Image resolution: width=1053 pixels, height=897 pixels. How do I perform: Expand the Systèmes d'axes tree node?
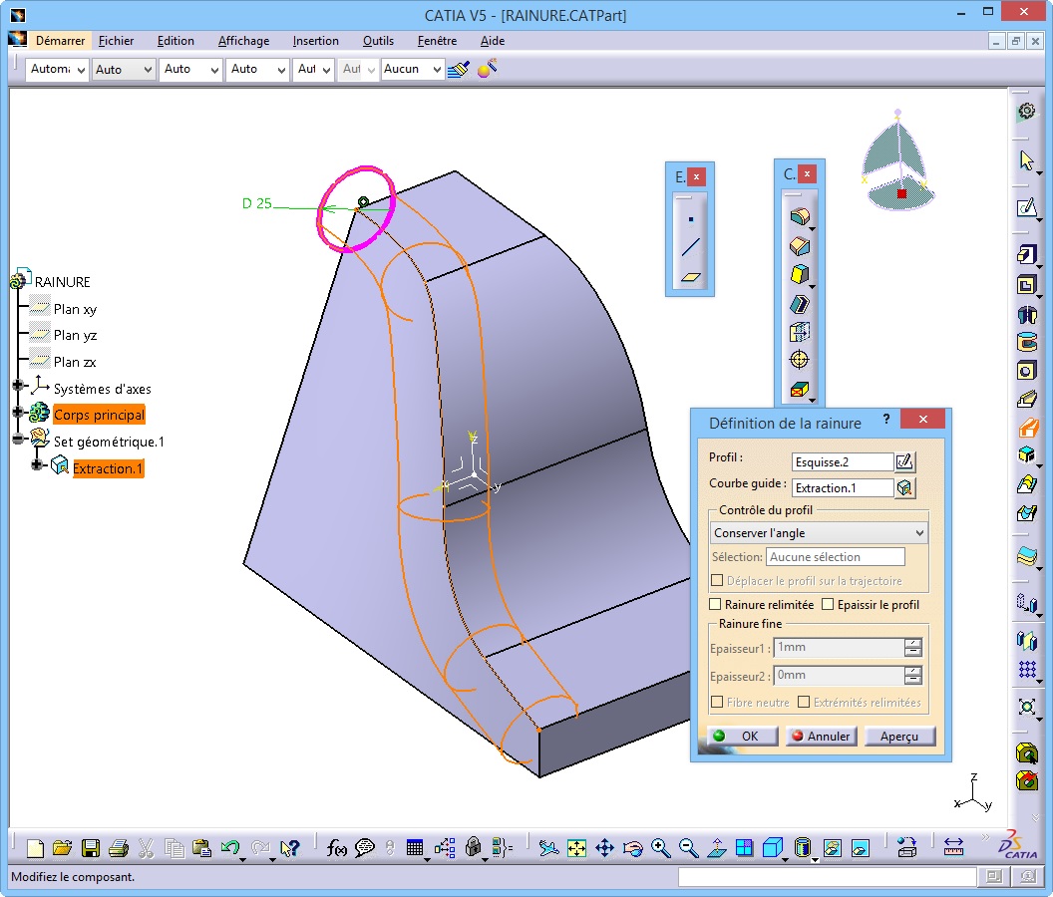(18, 386)
